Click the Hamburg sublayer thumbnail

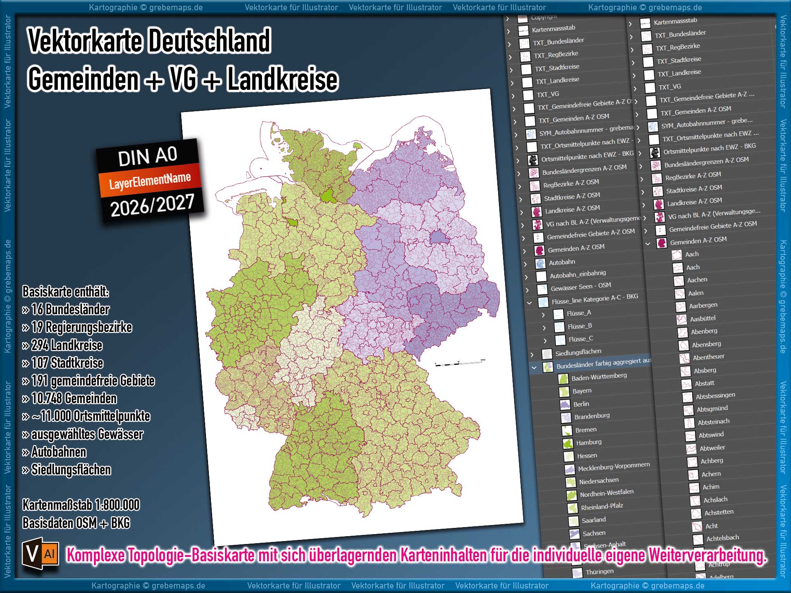568,444
